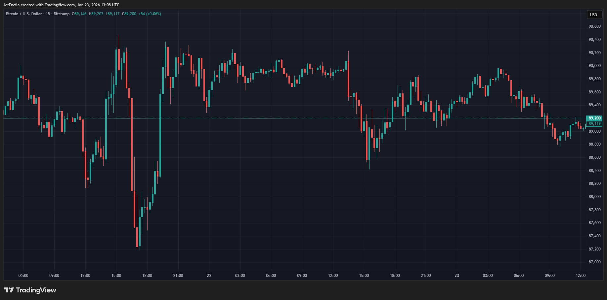Click the JetEncila created with TradingView.com header
This screenshot has width=607, height=300.
tap(61, 5)
